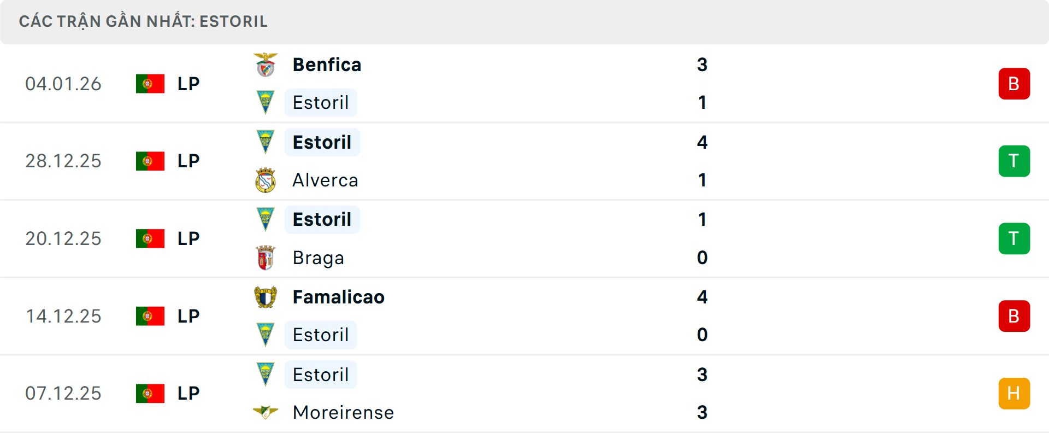Click the orange H draw badge
Image resolution: width=1049 pixels, height=433 pixels.
pos(1014,394)
